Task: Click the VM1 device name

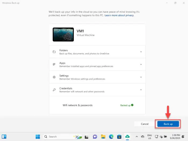Action: (80, 31)
